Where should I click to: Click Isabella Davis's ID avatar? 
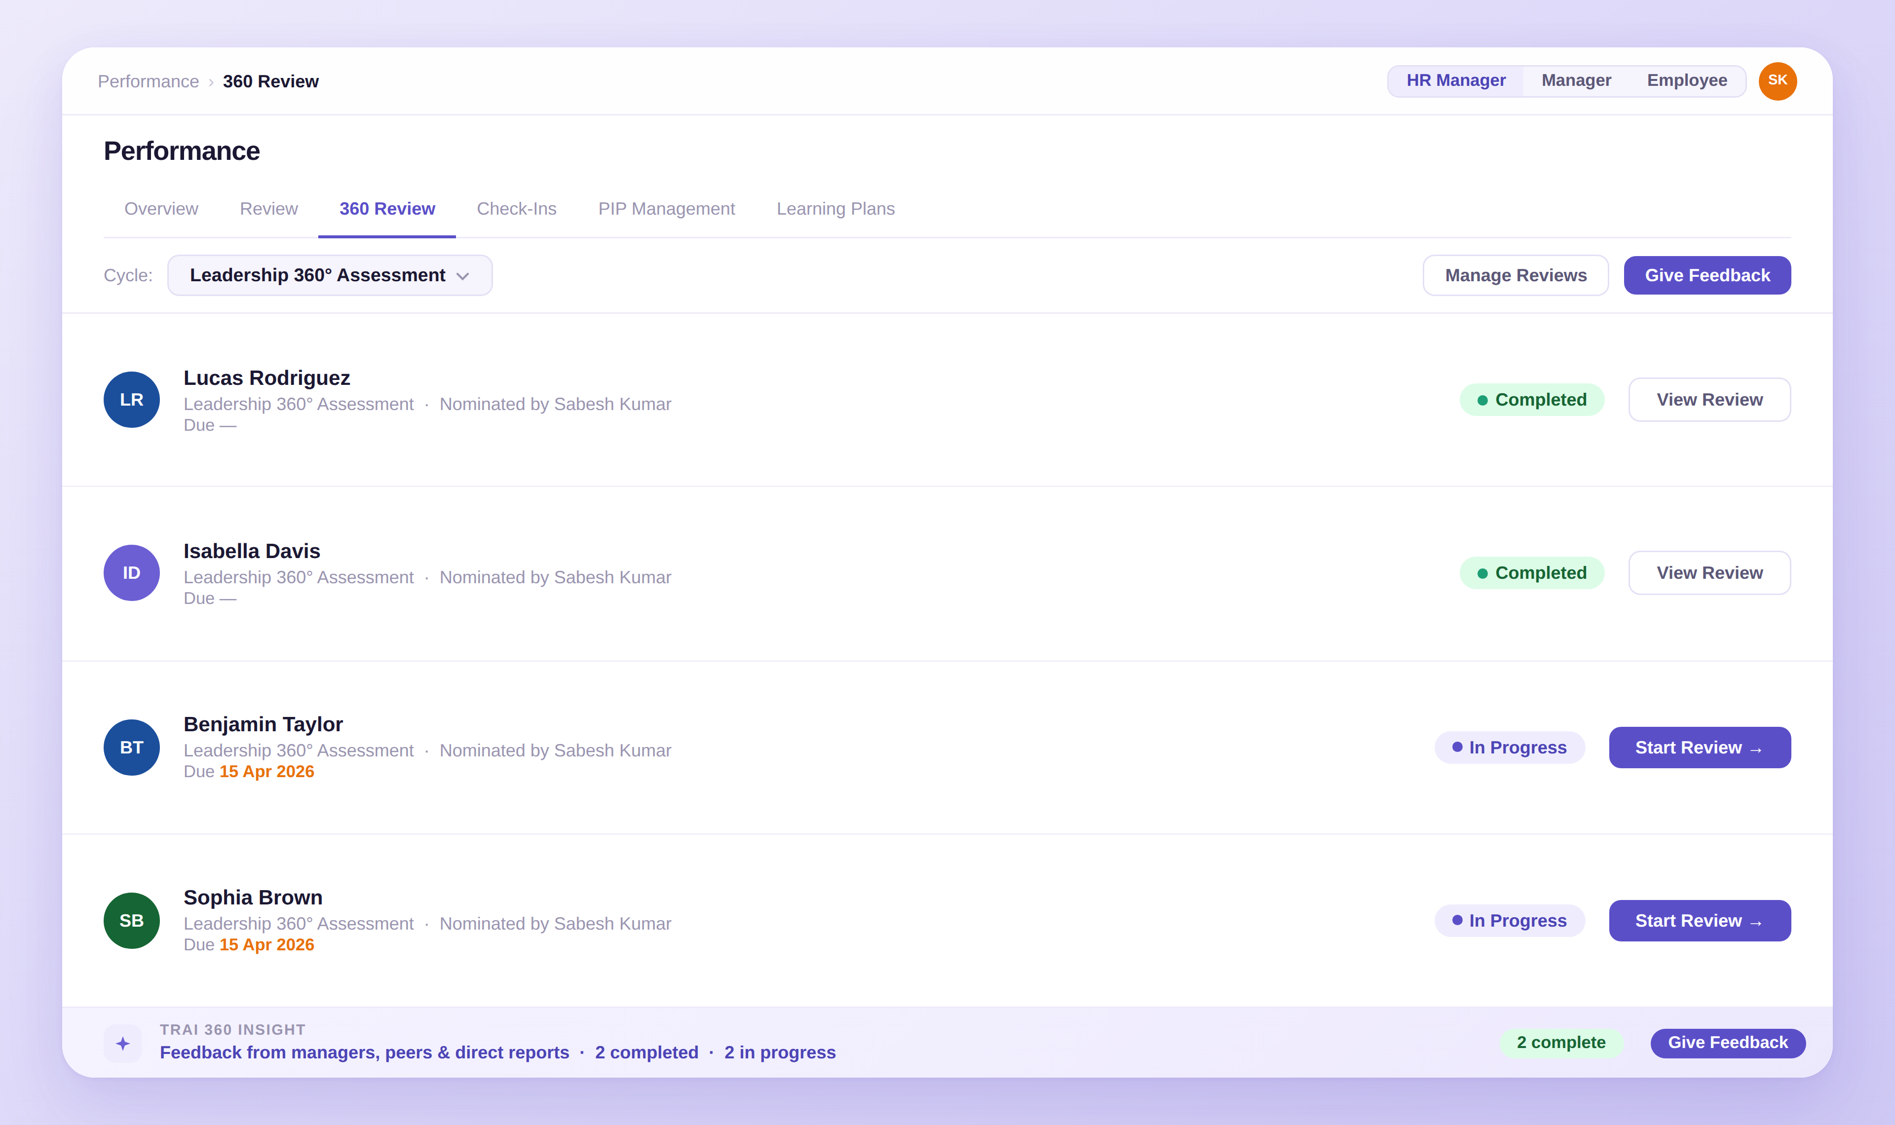coord(131,572)
